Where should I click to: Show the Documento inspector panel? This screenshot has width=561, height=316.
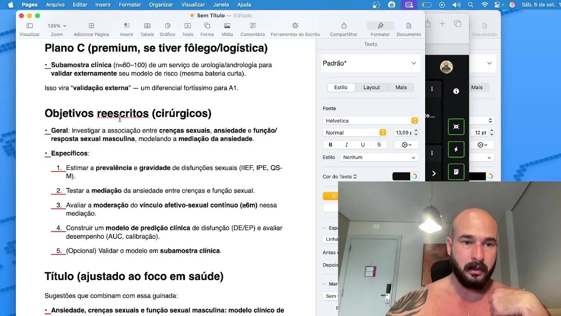[408, 26]
